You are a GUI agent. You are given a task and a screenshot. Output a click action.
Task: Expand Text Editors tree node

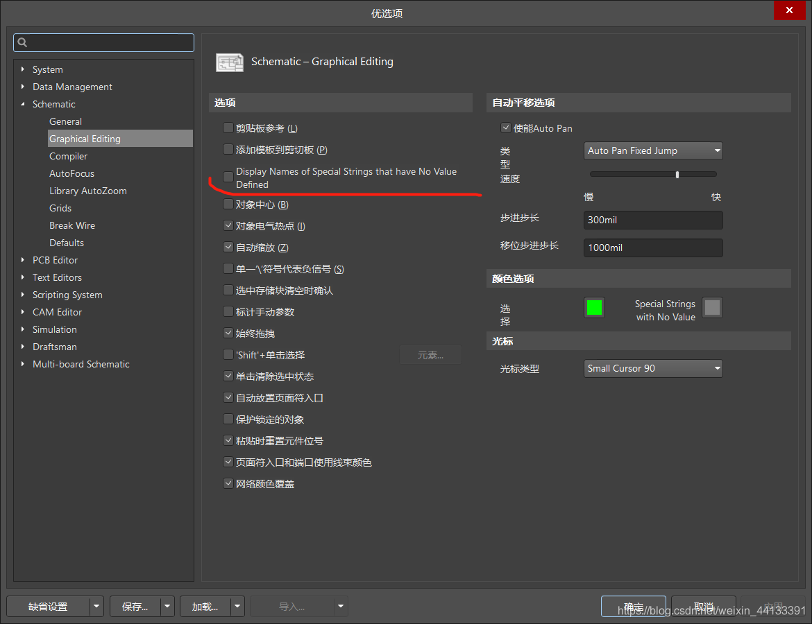click(x=23, y=277)
